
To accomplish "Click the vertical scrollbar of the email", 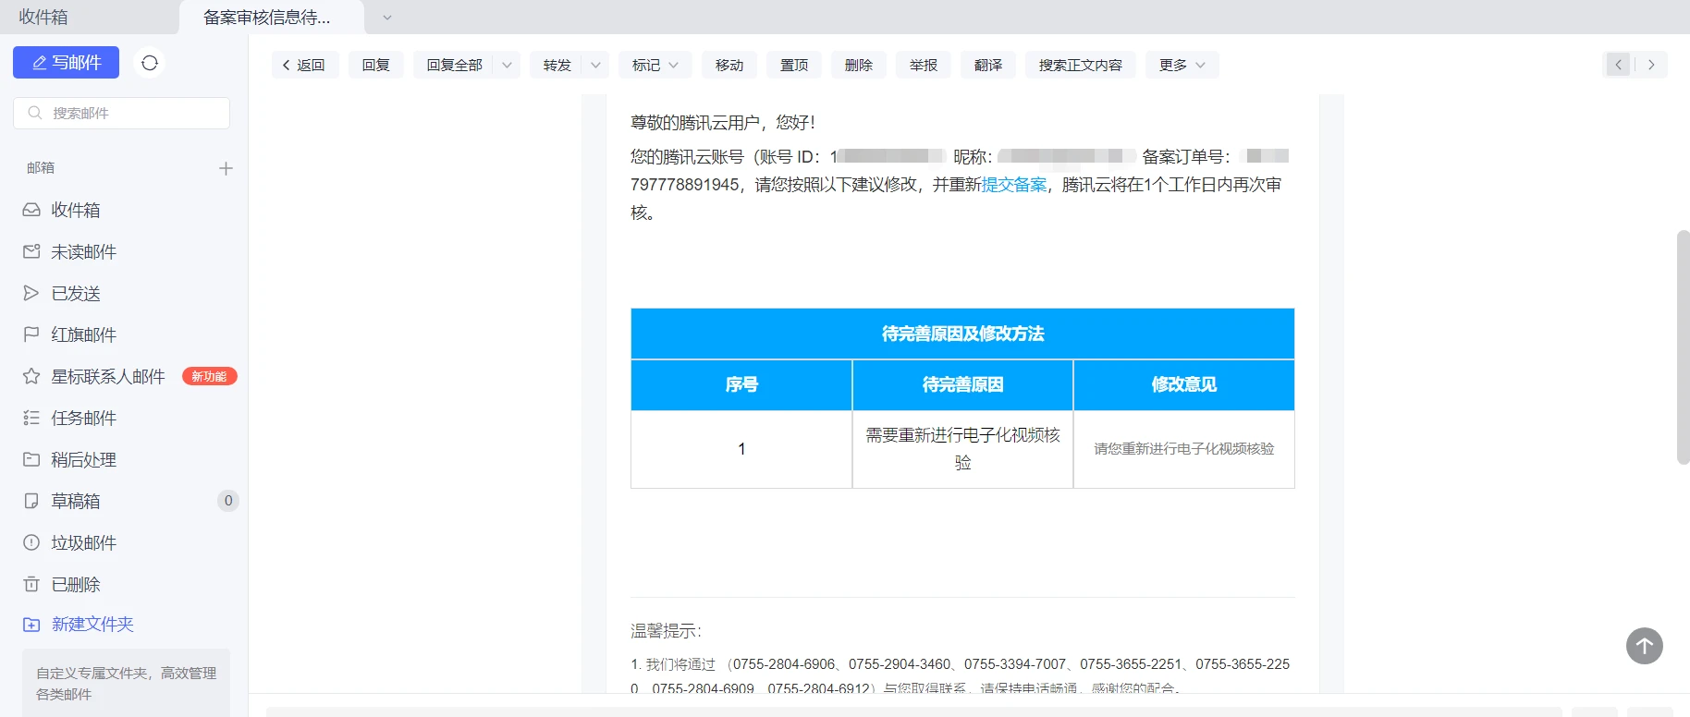I will point(1683,346).
